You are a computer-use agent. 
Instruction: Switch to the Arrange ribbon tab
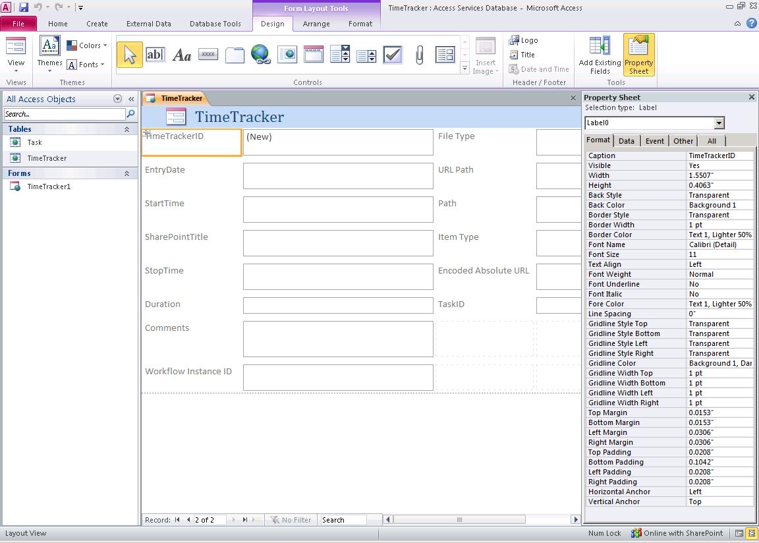point(316,23)
